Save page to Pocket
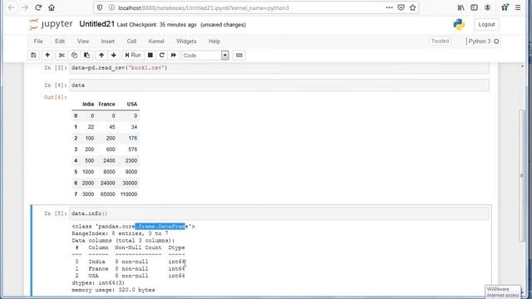This screenshot has width=532, height=299. coord(401,7)
